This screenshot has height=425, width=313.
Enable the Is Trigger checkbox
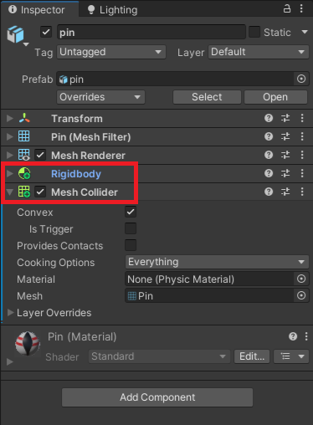click(x=131, y=228)
